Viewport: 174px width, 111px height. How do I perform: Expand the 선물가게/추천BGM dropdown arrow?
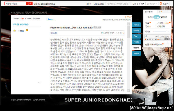(x=168, y=44)
